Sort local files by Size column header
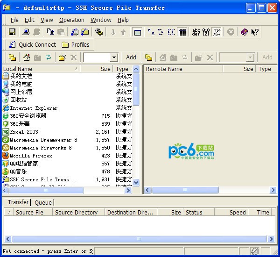The width and height of the screenshot is (280, 257). click(105, 69)
